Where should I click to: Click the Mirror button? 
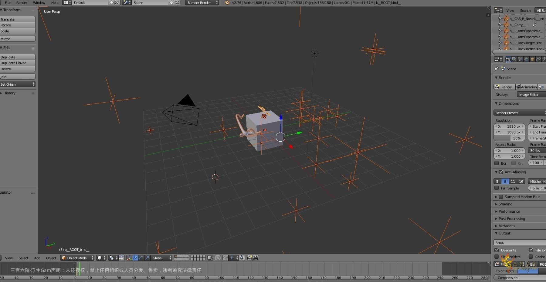tap(18, 39)
